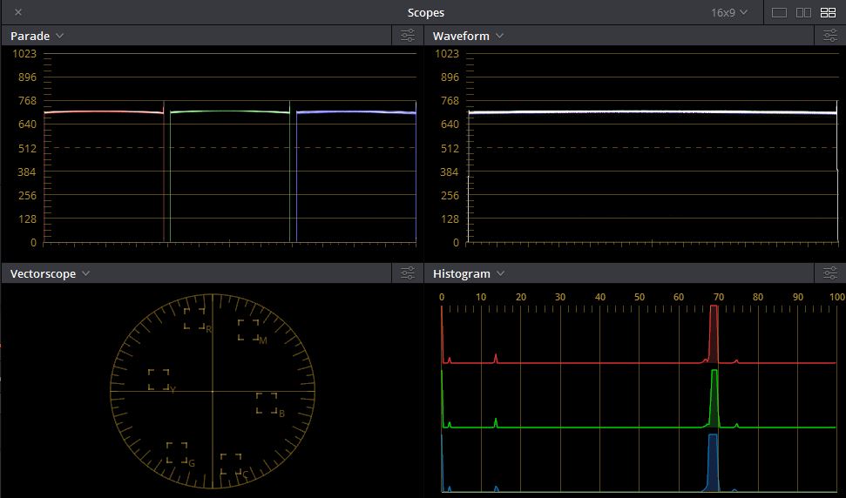Click the R target box in Vectorscope
846x498 pixels.
(194, 318)
